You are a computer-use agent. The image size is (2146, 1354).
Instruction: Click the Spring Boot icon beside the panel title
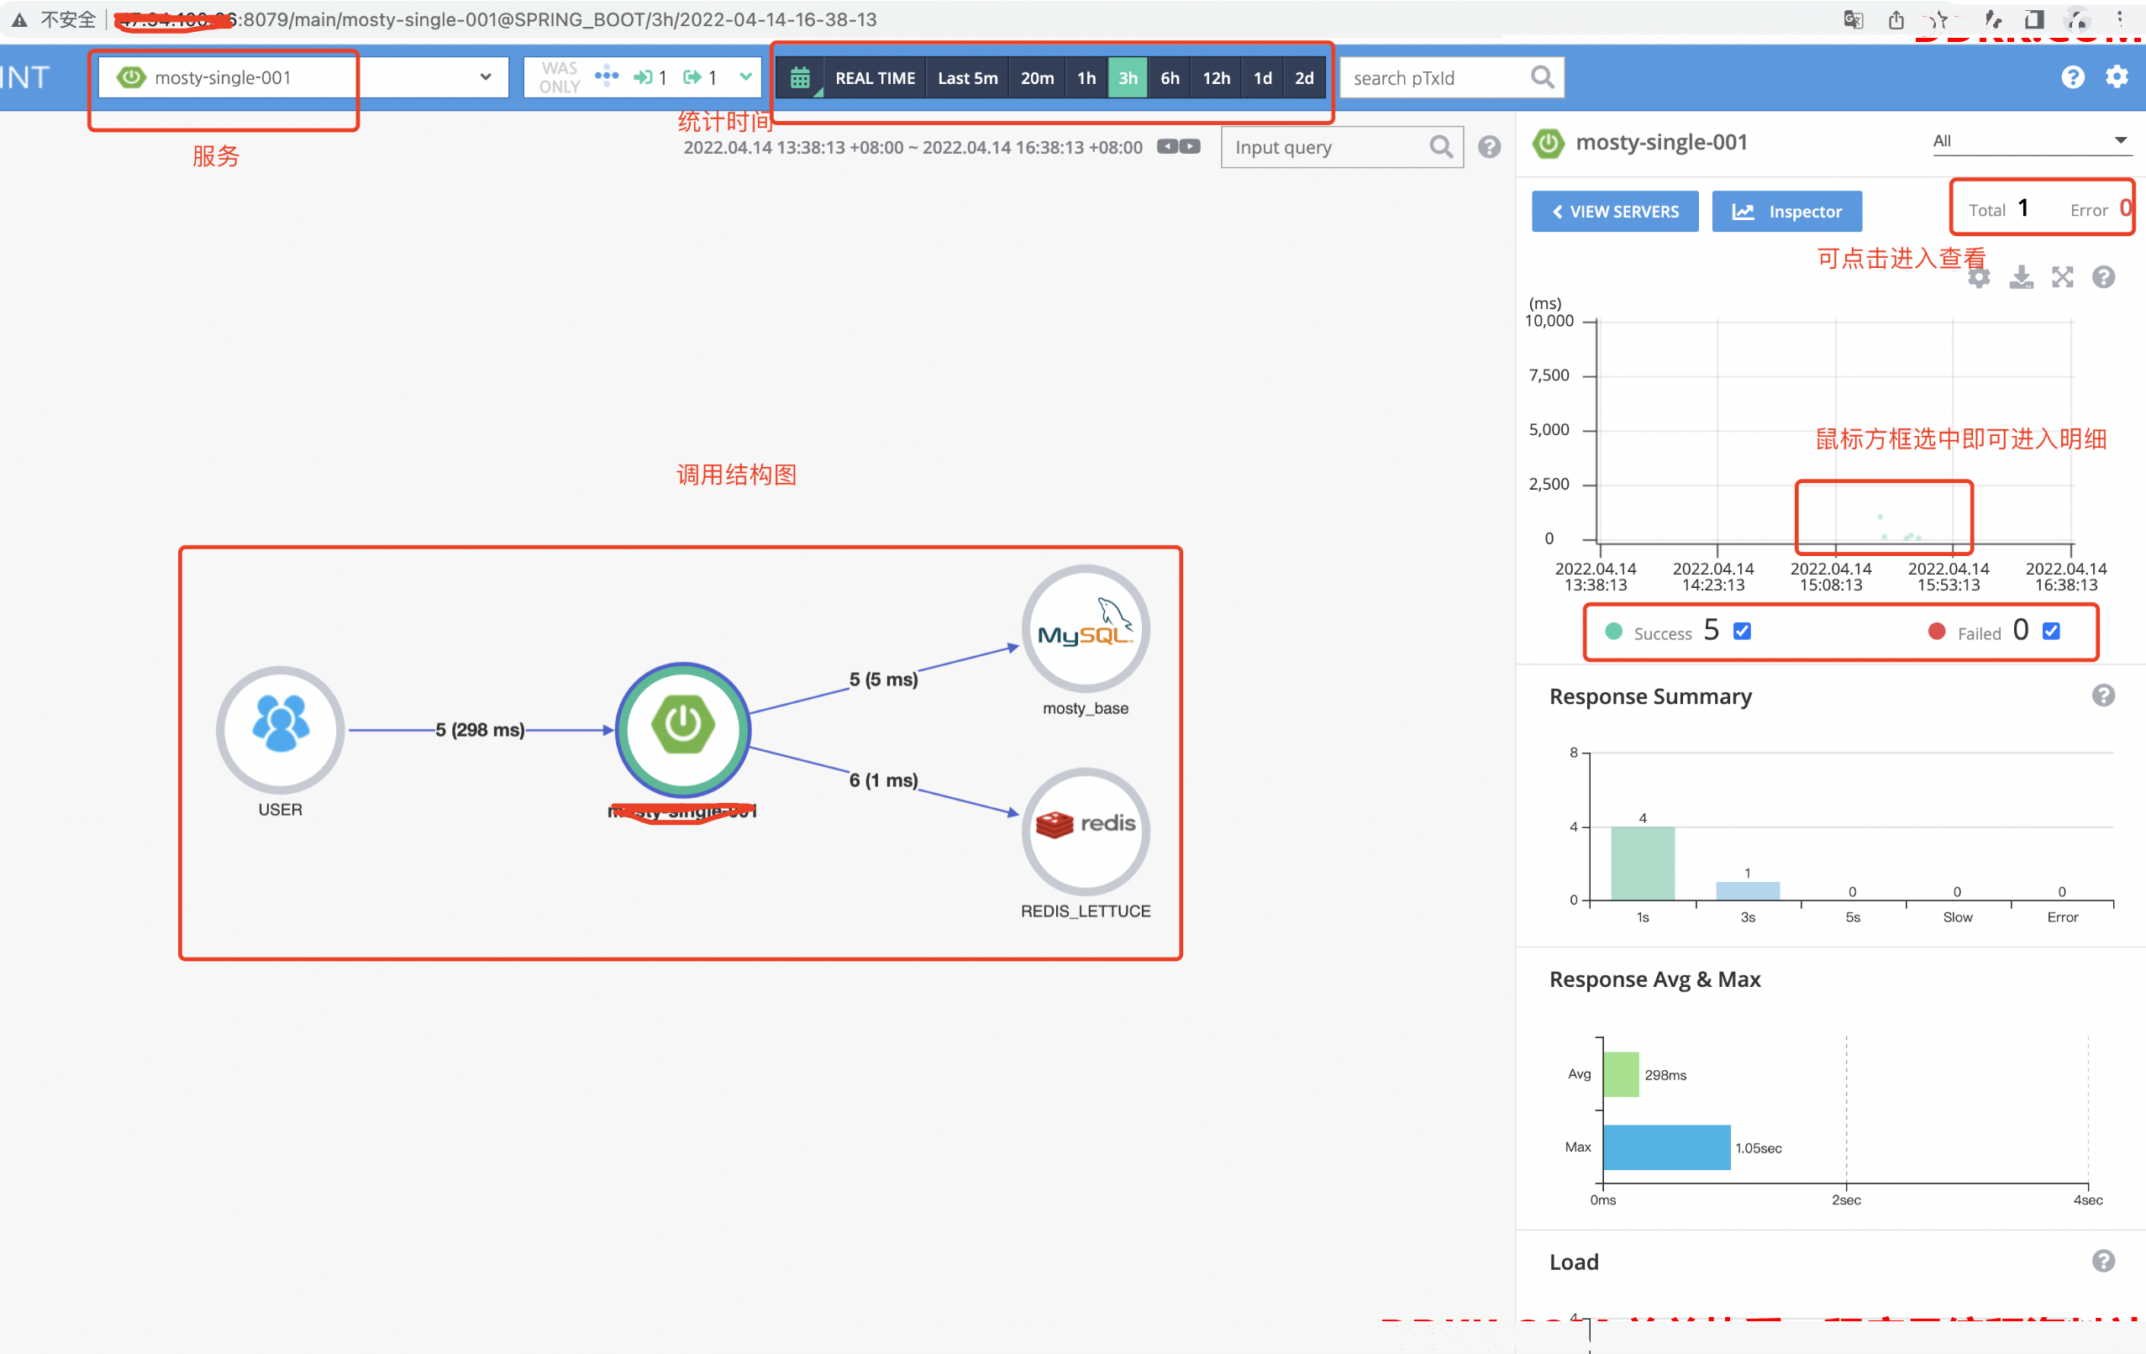pyautogui.click(x=1548, y=143)
